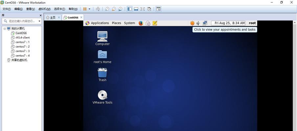Viewport: 297px width, 131px height.
Task: Click the VMware Workstation title bar app icon
Action: click(x=2, y=2)
